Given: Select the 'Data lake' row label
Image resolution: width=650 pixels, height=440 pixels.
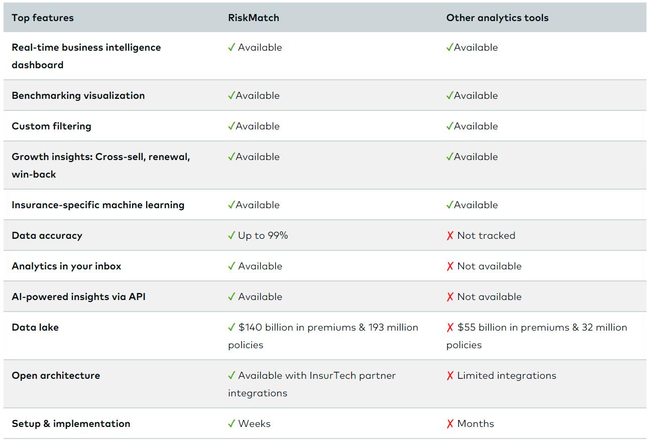Looking at the screenshot, I should pos(35,328).
